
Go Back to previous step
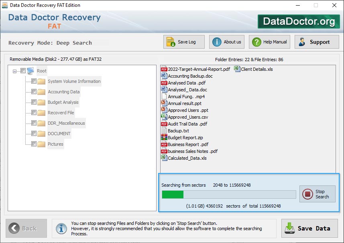point(26,228)
